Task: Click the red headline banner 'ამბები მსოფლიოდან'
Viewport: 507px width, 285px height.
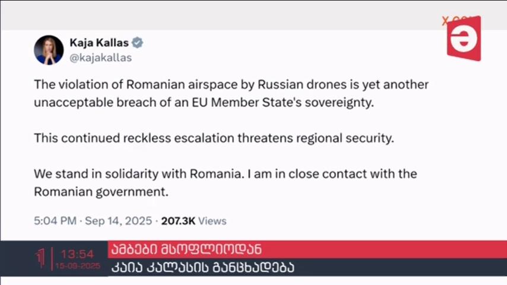Action: (x=307, y=249)
